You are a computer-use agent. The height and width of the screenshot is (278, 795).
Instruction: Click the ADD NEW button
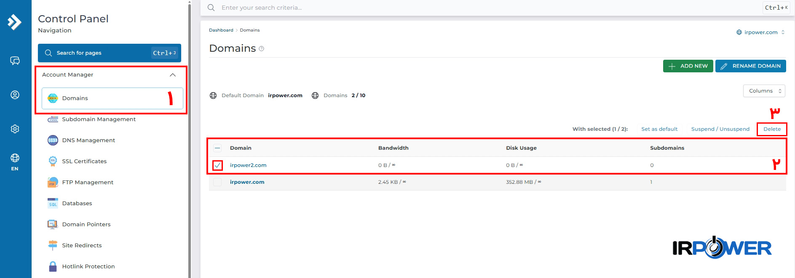pyautogui.click(x=688, y=66)
